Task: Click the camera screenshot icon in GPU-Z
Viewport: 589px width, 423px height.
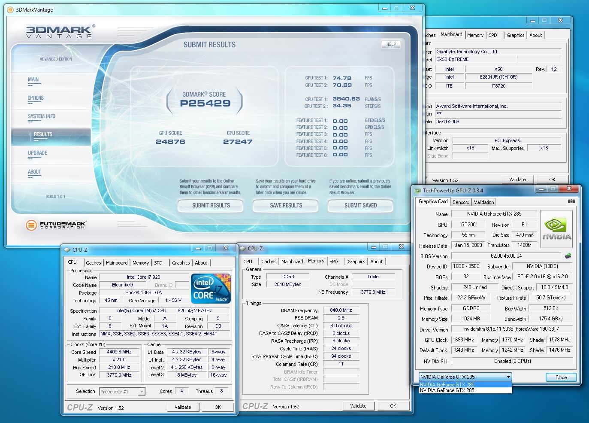Action: [x=571, y=201]
